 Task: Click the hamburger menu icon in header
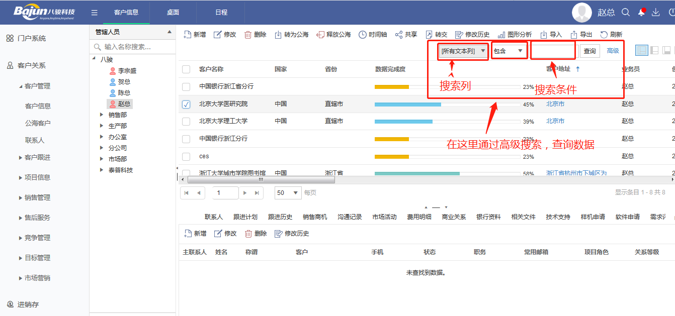tap(95, 13)
